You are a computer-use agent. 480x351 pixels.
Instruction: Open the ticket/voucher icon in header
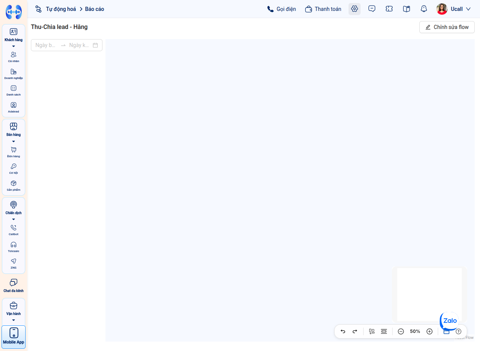[389, 9]
